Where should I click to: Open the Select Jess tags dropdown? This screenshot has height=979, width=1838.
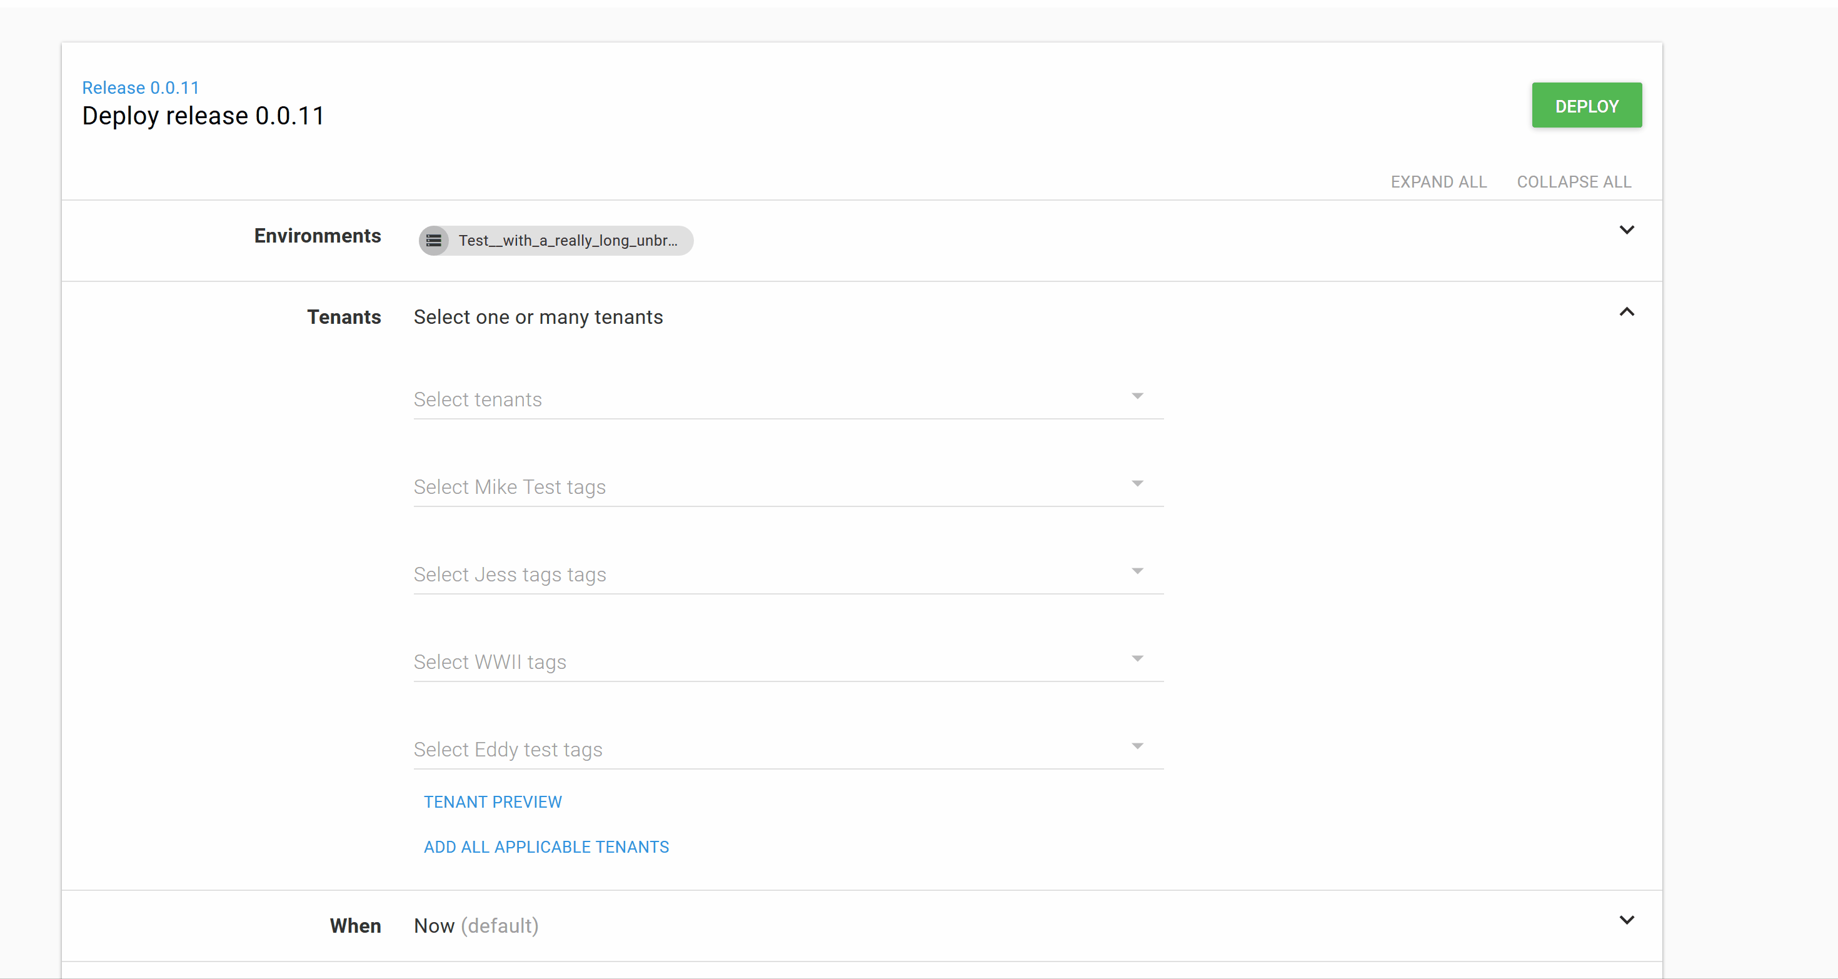[x=1137, y=570]
